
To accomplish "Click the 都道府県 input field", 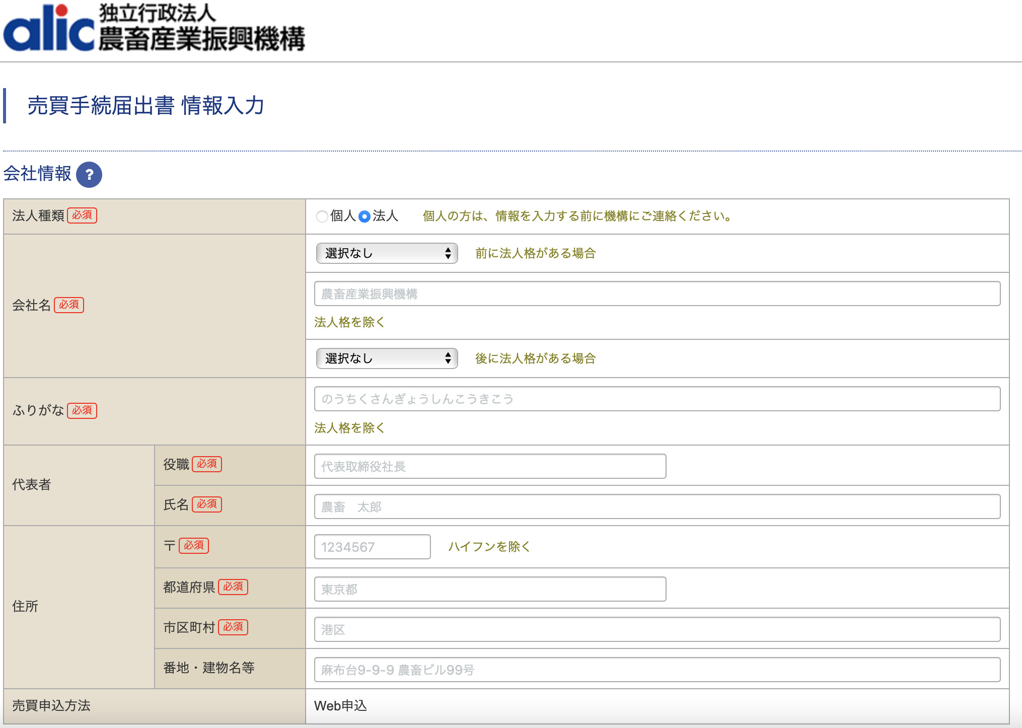I will click(x=490, y=589).
